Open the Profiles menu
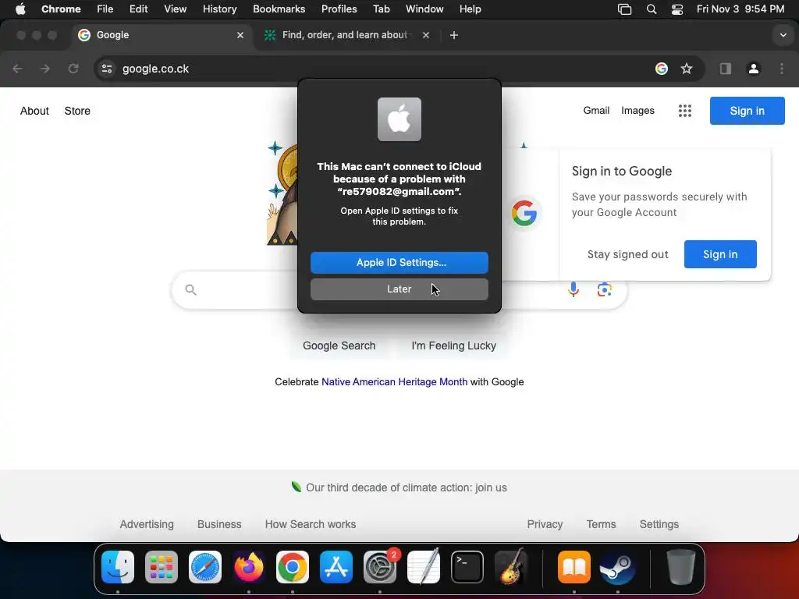 point(339,9)
